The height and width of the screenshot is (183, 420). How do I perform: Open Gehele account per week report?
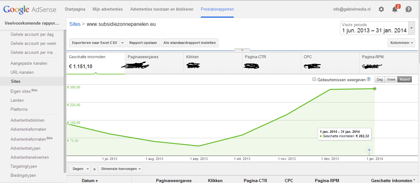[34, 44]
